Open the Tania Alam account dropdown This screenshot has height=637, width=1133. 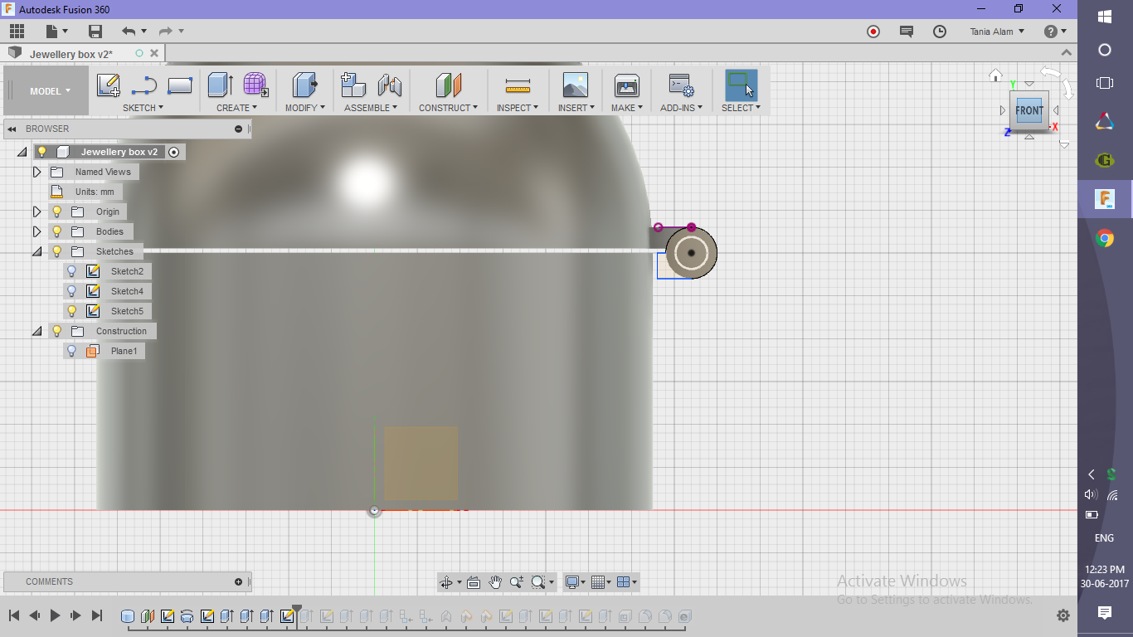(998, 32)
